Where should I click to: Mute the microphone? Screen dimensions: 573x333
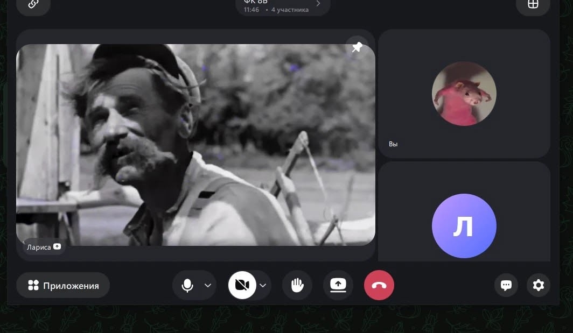click(x=187, y=285)
